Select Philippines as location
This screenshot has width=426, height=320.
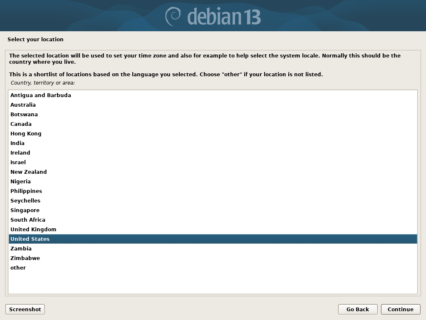pos(213,191)
